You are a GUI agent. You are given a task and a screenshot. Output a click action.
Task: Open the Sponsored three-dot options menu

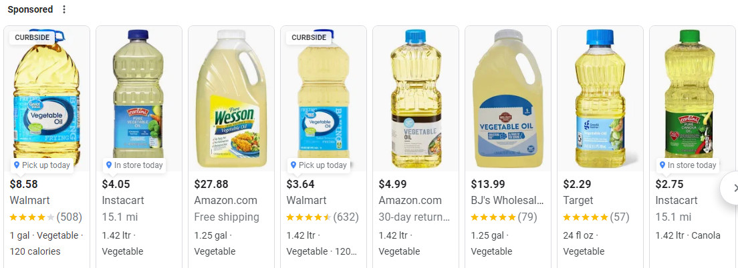pyautogui.click(x=64, y=9)
